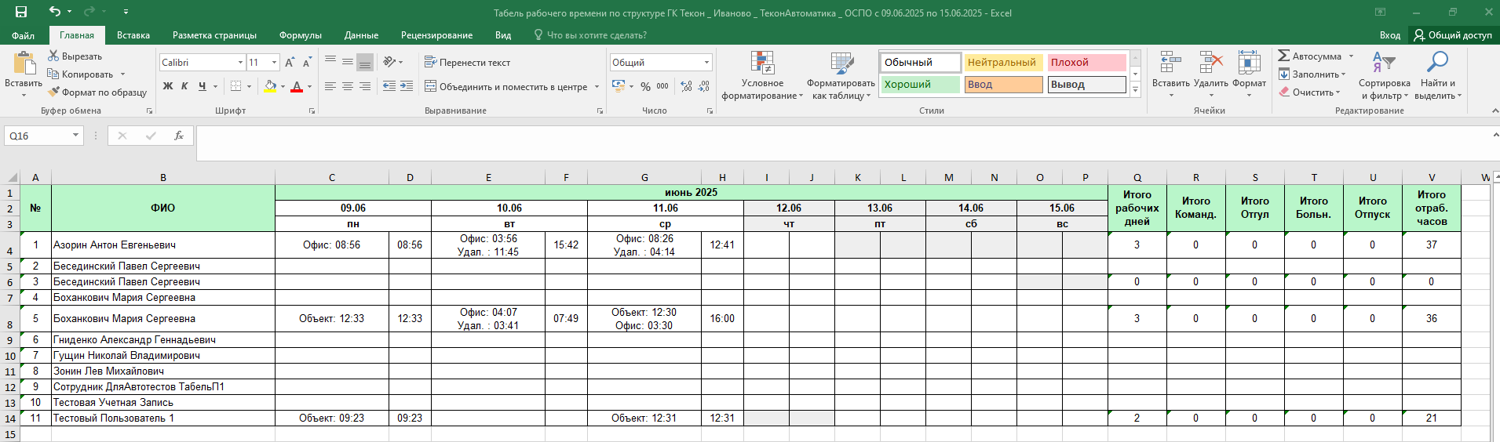Open the font name dropdown Calibri

[x=240, y=63]
